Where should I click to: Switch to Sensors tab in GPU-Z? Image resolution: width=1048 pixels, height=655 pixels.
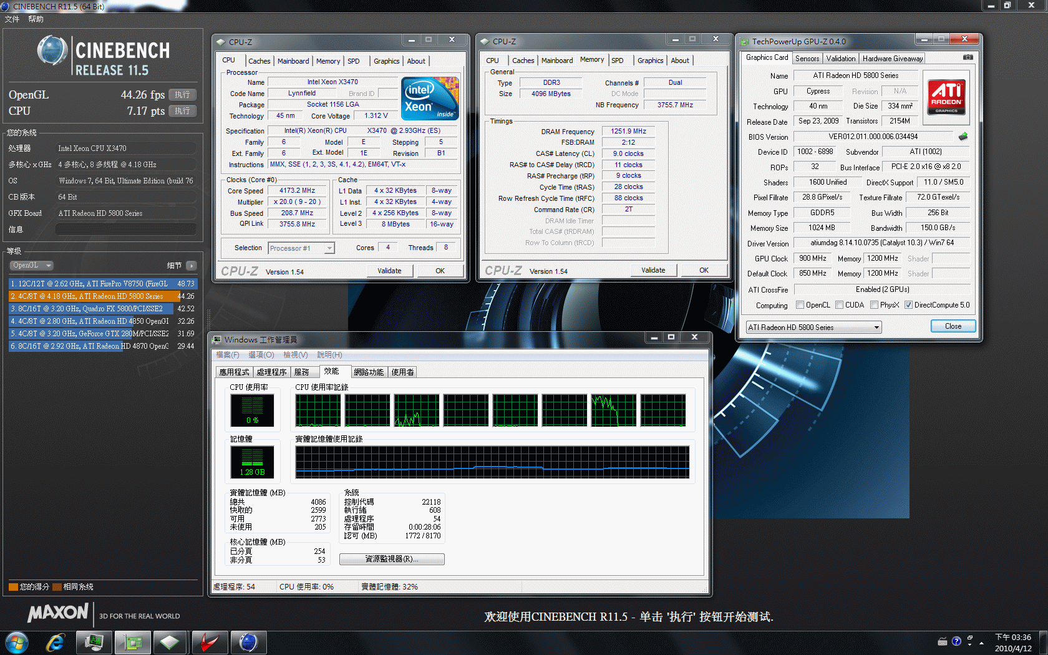click(807, 59)
